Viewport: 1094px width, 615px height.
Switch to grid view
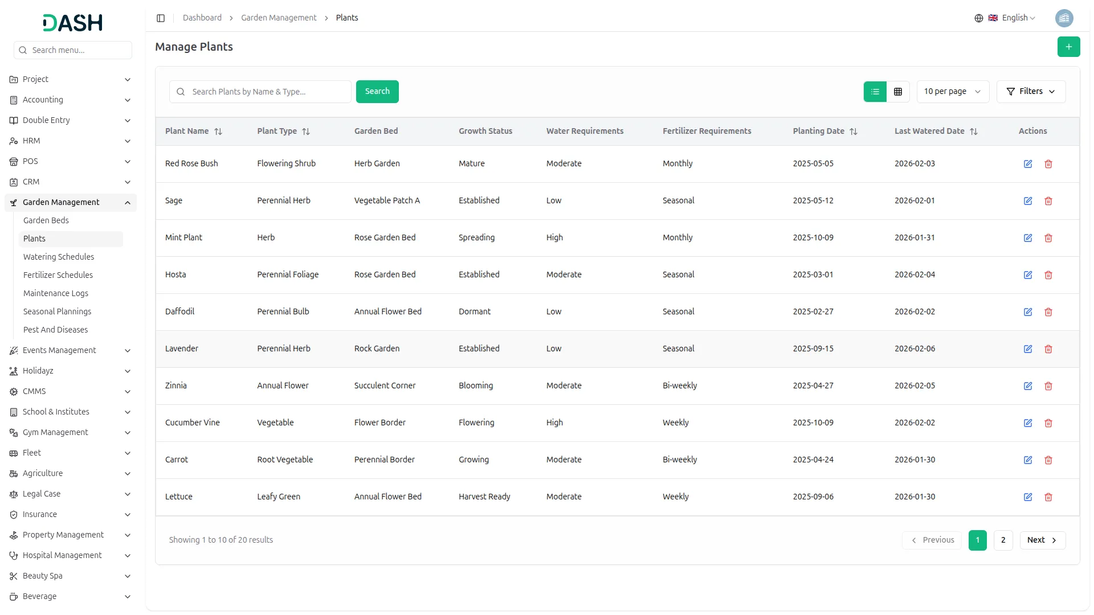(898, 92)
